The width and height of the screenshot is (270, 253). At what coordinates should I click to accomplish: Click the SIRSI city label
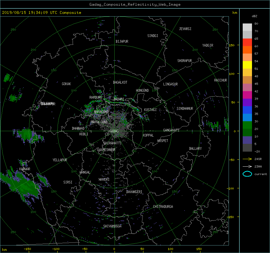click(x=68, y=182)
